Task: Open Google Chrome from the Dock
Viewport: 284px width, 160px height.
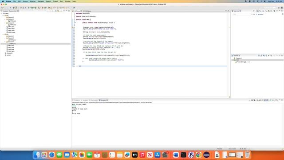Action: click(x=198, y=155)
